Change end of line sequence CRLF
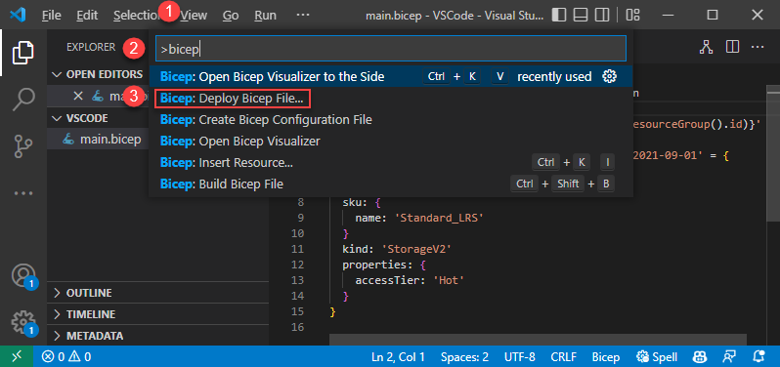The image size is (780, 367). point(564,356)
